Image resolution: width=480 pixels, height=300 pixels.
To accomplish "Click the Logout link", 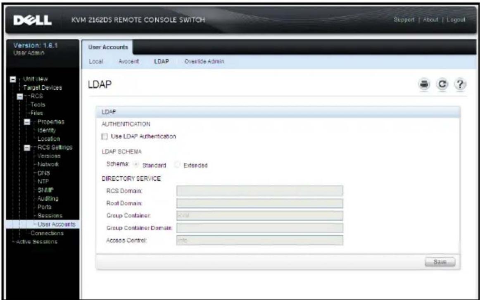I will click(456, 20).
